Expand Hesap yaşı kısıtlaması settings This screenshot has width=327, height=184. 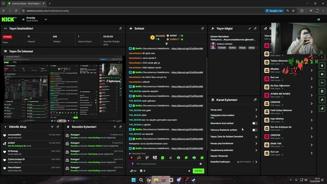(256, 144)
